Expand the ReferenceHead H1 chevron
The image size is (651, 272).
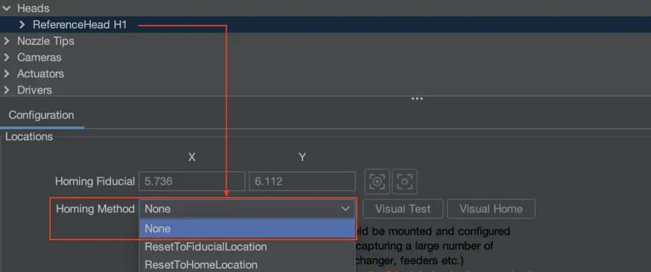pyautogui.click(x=22, y=25)
